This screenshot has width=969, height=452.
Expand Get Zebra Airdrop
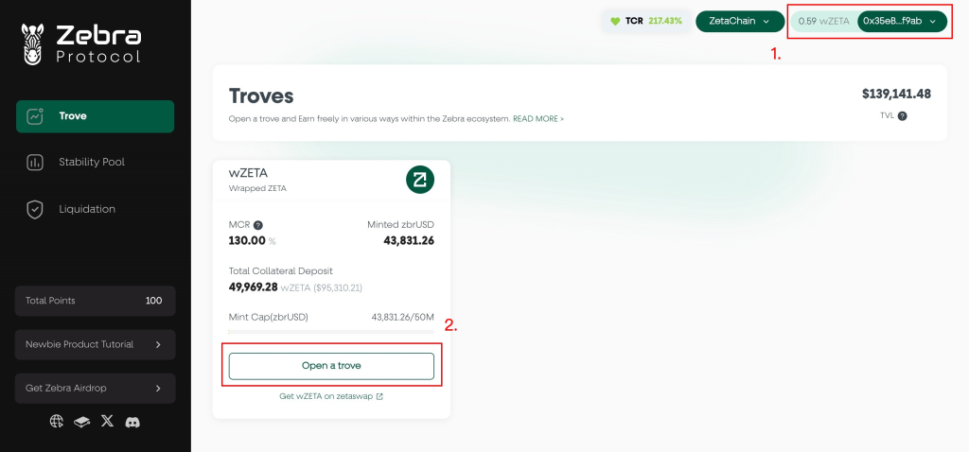click(x=95, y=388)
